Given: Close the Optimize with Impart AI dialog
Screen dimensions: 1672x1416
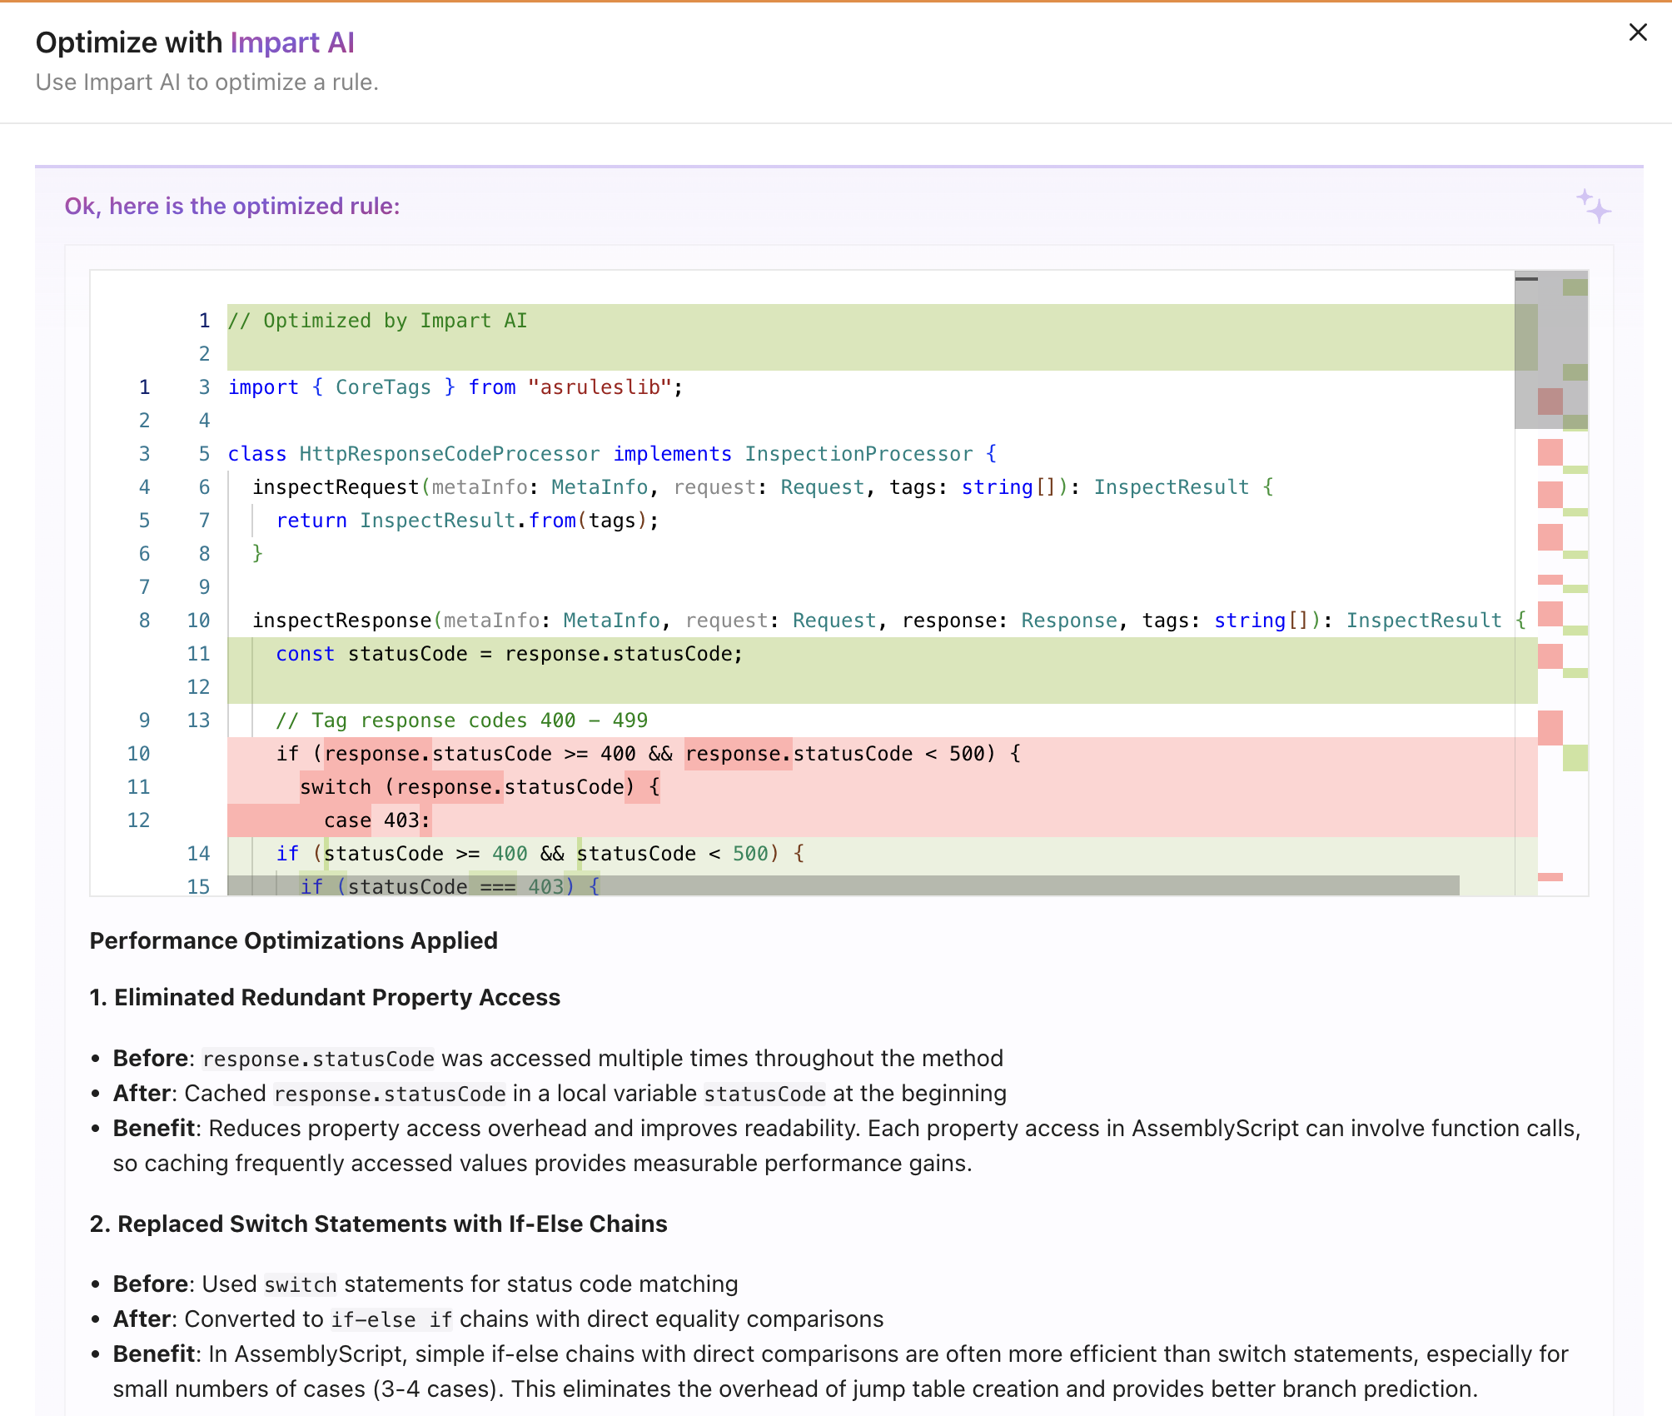Looking at the screenshot, I should point(1637,32).
